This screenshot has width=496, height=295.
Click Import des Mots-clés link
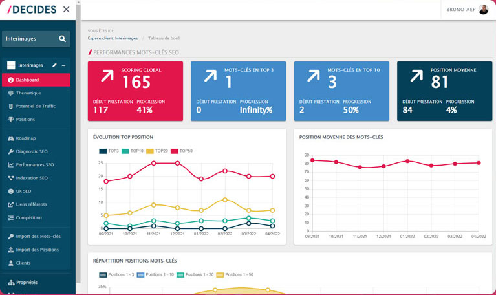38,237
